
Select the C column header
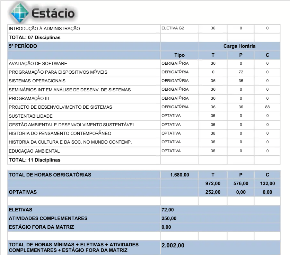(x=267, y=55)
